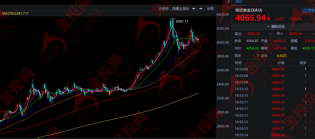The width and height of the screenshot is (315, 139).
Task: Click the 4400.00 price axis label
Action: click(223, 15)
